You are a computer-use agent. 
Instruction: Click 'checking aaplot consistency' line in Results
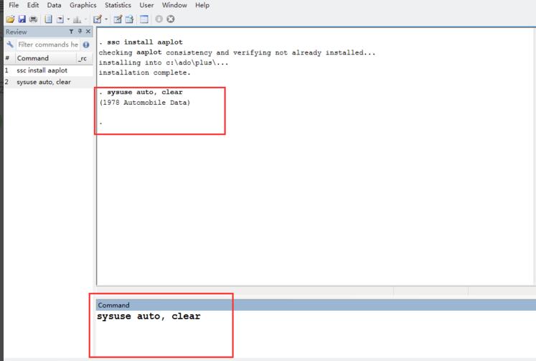237,52
